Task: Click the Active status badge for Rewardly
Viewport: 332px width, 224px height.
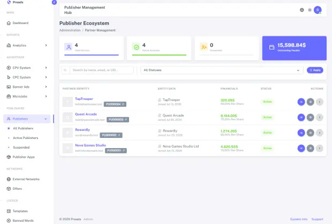Action: (267, 133)
